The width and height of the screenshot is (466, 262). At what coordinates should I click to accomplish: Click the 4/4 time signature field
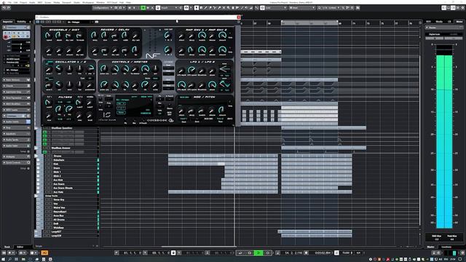[x=358, y=253]
